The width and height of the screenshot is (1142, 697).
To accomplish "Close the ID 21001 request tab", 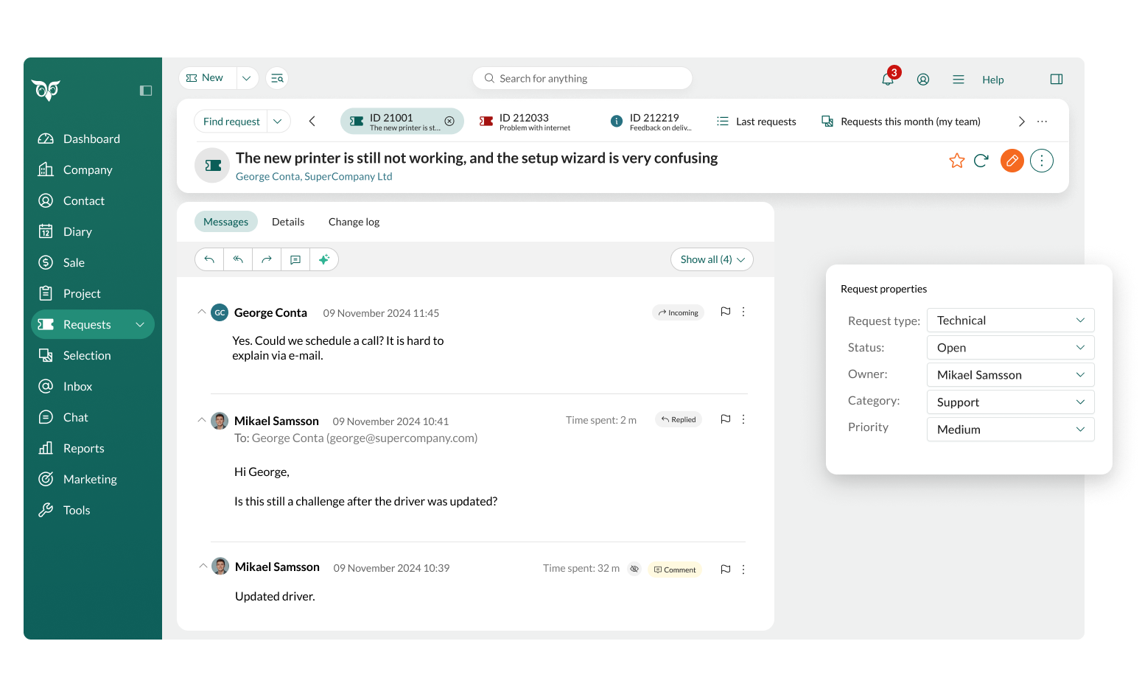I will pyautogui.click(x=449, y=122).
